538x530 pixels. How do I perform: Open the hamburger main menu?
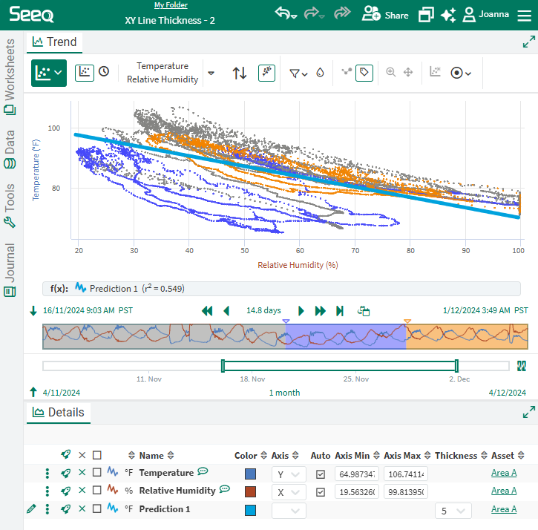click(x=524, y=15)
